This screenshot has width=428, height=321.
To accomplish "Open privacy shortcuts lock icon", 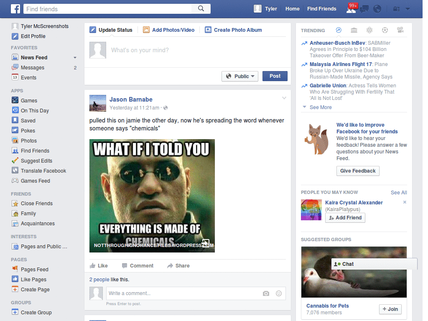I will point(396,9).
